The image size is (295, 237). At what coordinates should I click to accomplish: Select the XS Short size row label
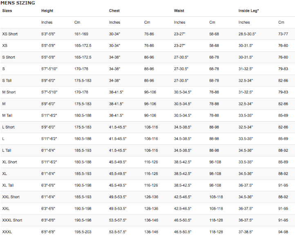[x=10, y=34]
